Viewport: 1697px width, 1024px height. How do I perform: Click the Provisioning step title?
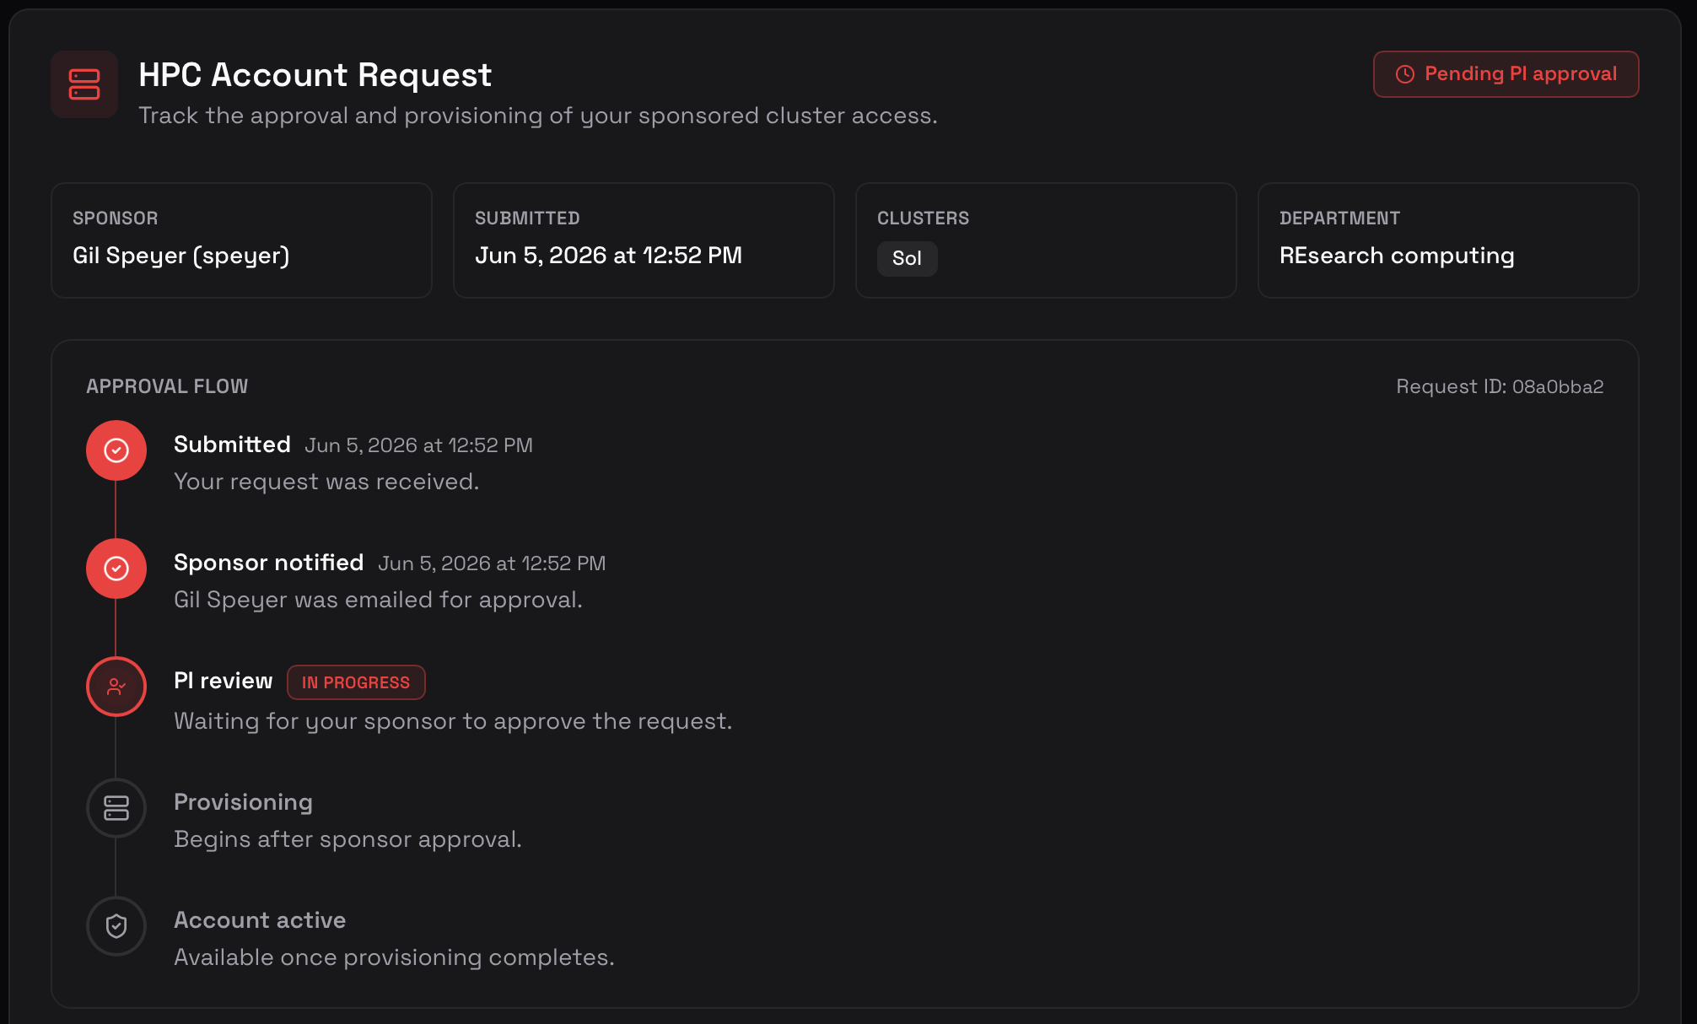pos(243,802)
